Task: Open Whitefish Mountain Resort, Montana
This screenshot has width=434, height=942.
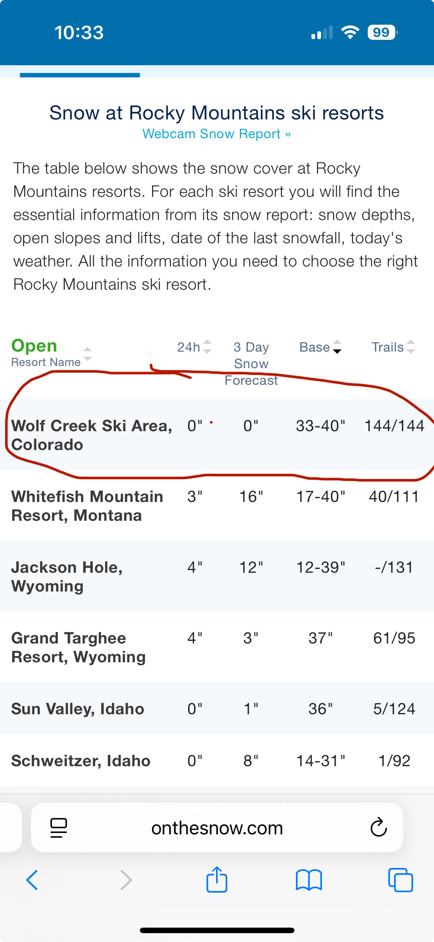Action: click(87, 506)
